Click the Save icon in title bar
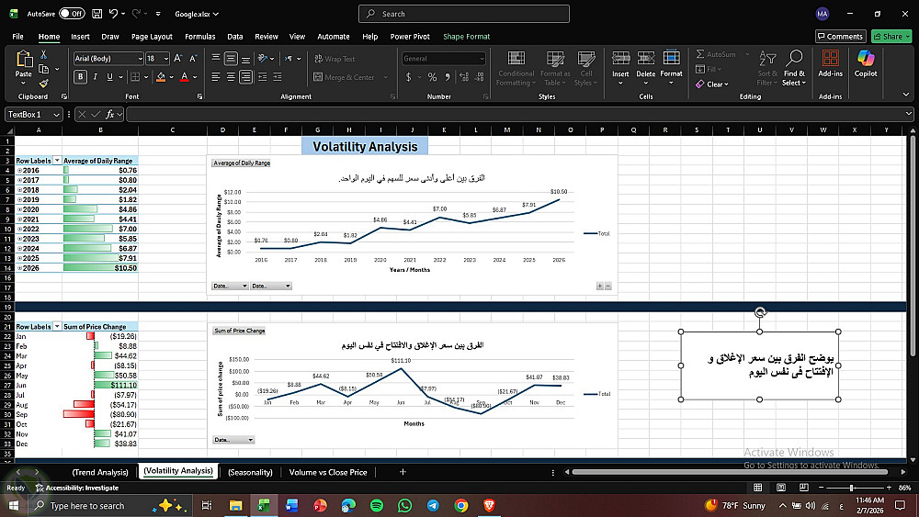The image size is (919, 517). (96, 14)
